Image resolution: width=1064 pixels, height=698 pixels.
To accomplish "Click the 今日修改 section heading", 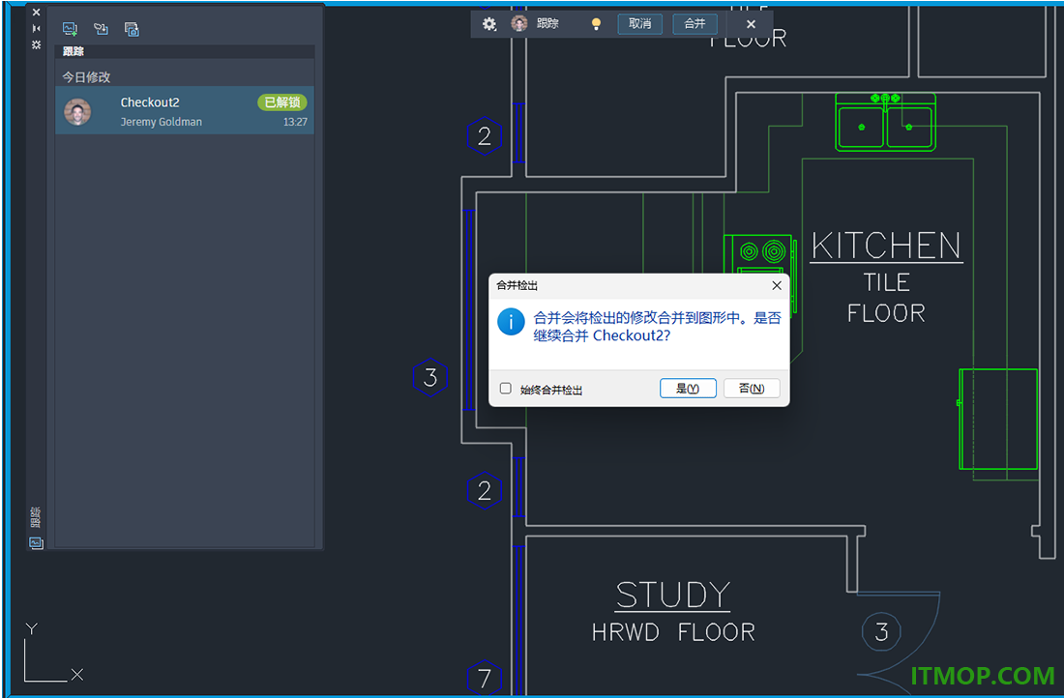I will tap(86, 77).
